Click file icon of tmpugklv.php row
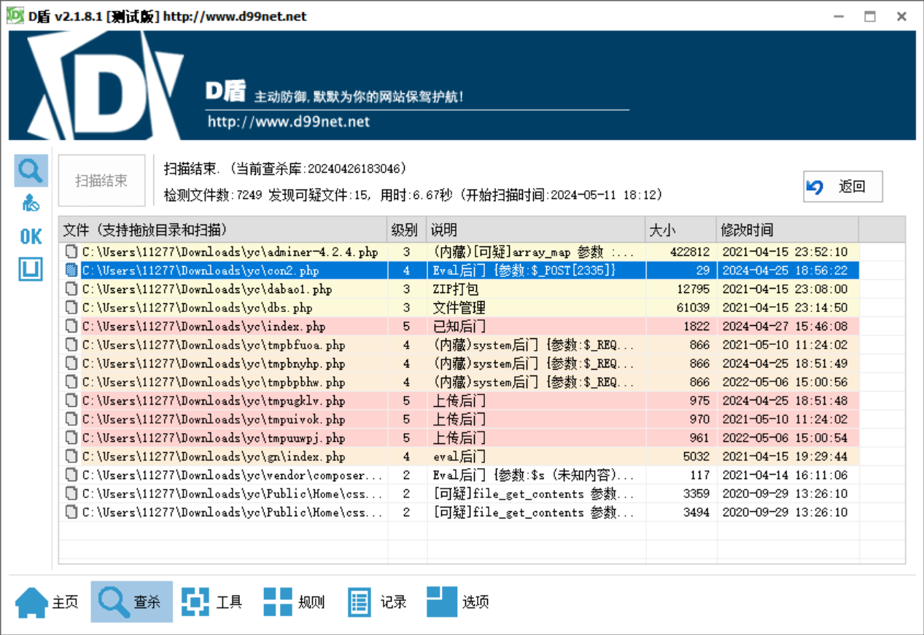This screenshot has height=635, width=924. (x=71, y=401)
